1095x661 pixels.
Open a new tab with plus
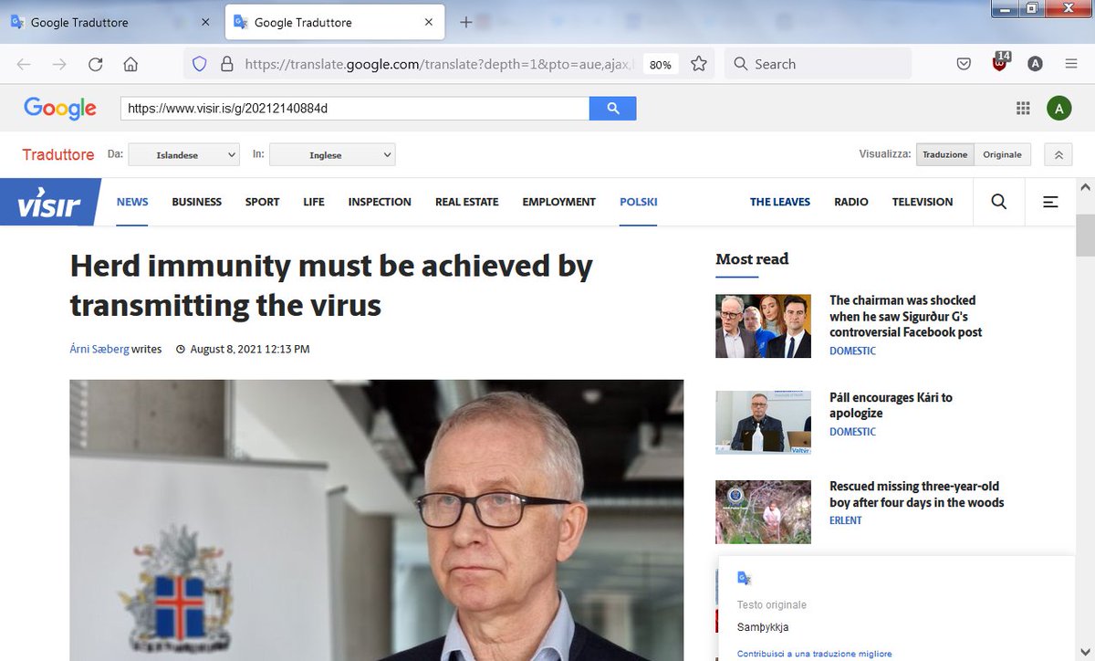click(465, 22)
